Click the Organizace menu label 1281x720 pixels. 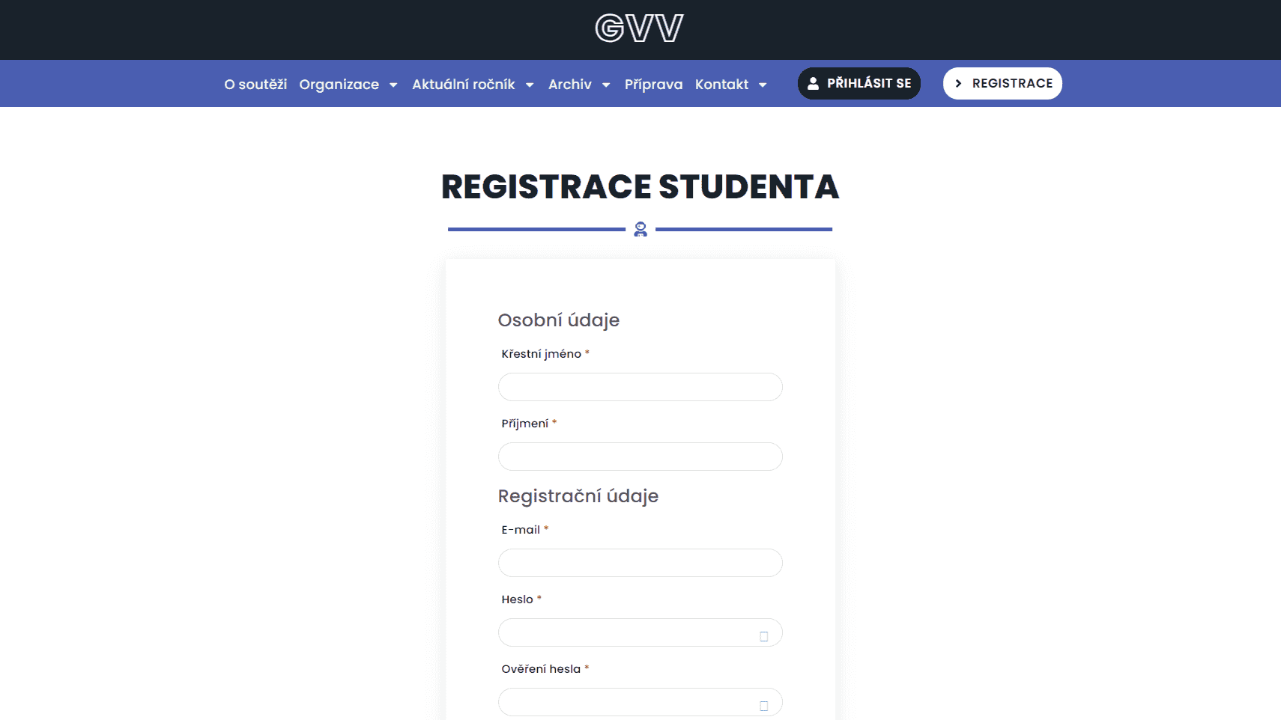(339, 85)
